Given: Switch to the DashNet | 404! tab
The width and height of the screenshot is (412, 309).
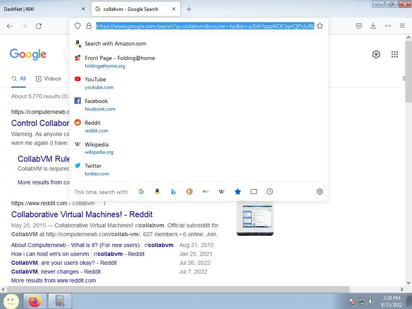Looking at the screenshot, I should click(x=43, y=9).
